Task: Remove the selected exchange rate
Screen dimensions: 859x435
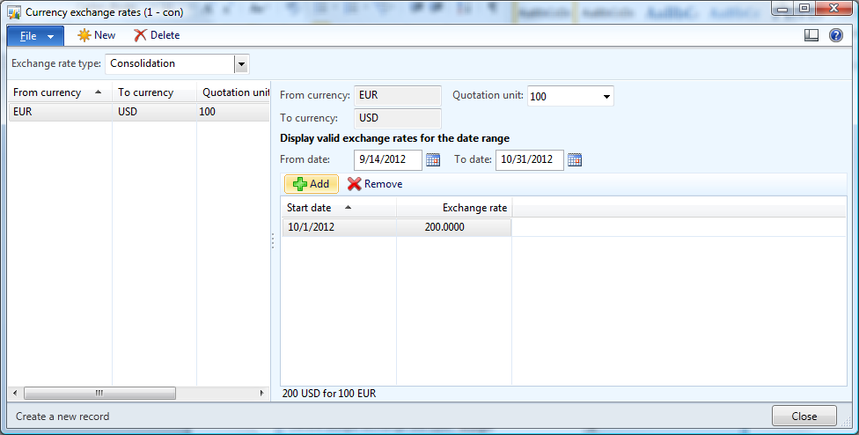Action: [x=375, y=184]
